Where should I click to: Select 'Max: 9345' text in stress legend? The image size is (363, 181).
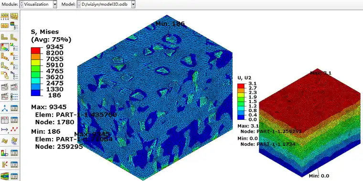click(49, 107)
